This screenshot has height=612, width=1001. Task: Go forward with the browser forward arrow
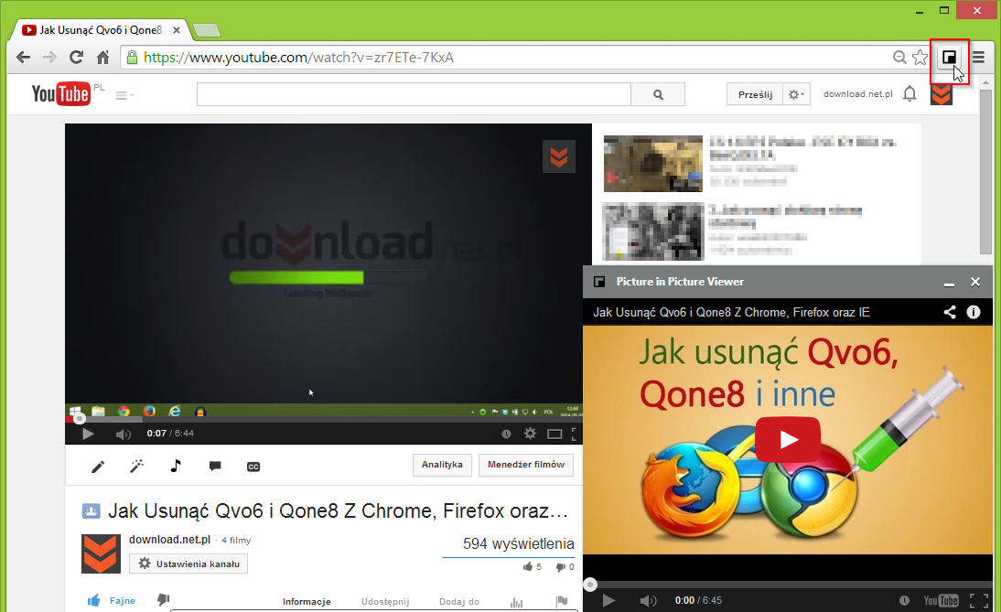click(49, 58)
